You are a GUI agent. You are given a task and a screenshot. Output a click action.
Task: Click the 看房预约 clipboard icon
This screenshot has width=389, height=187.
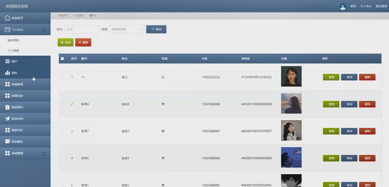pos(7,107)
